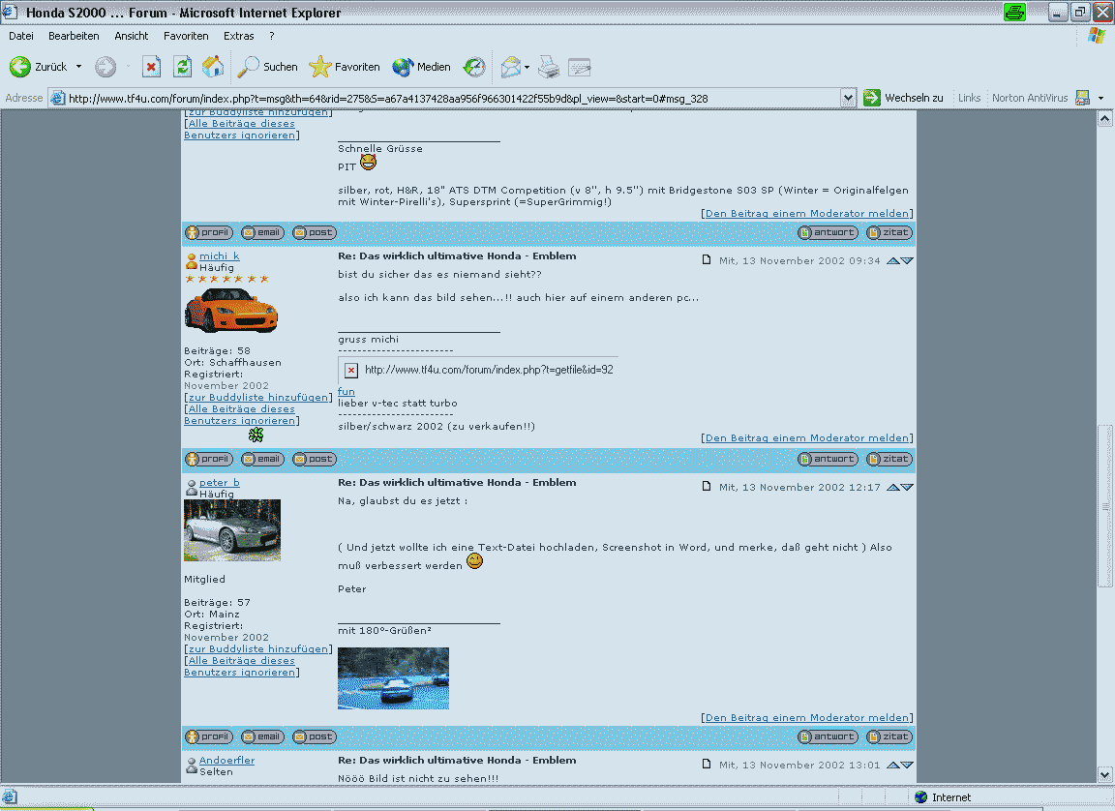
Task: Open Medien panel in toolbar
Action: click(x=422, y=67)
